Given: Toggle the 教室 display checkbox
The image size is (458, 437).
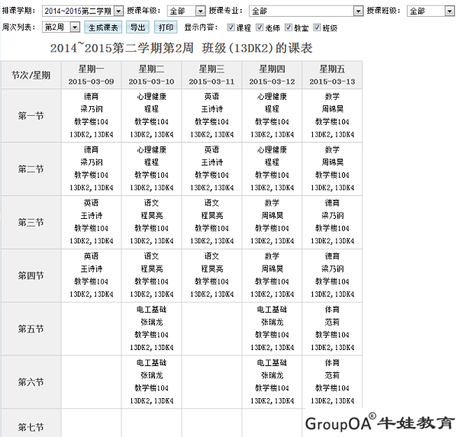Looking at the screenshot, I should (288, 27).
